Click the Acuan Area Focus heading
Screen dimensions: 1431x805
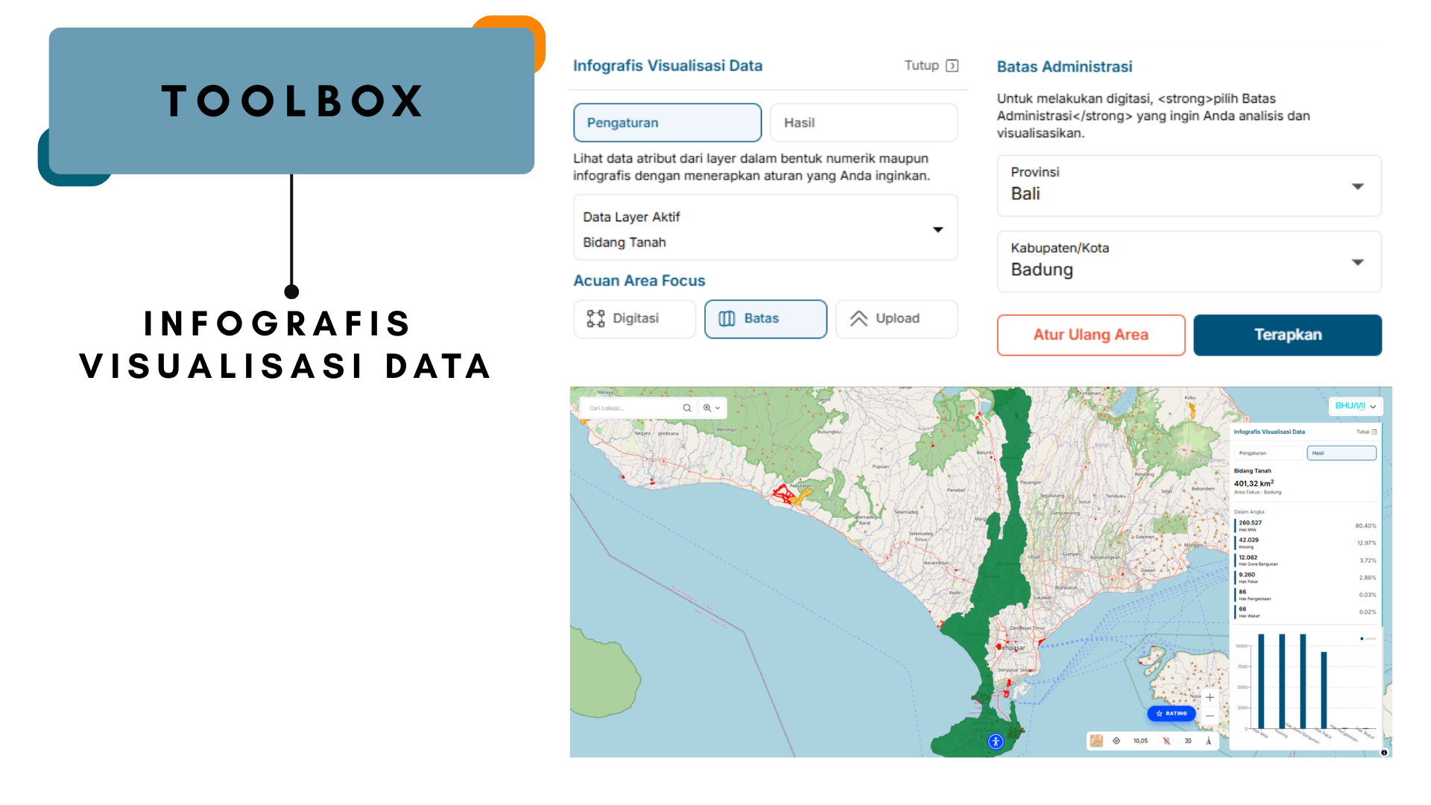[639, 281]
